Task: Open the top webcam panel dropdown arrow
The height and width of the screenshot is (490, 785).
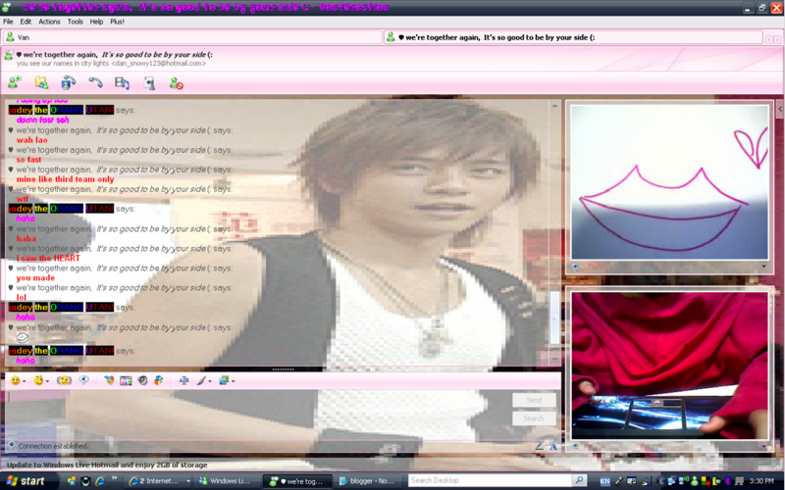Action: 763,267
